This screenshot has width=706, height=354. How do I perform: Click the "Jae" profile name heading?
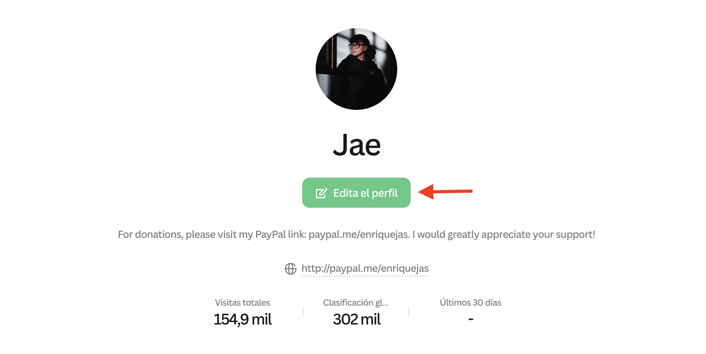[357, 145]
